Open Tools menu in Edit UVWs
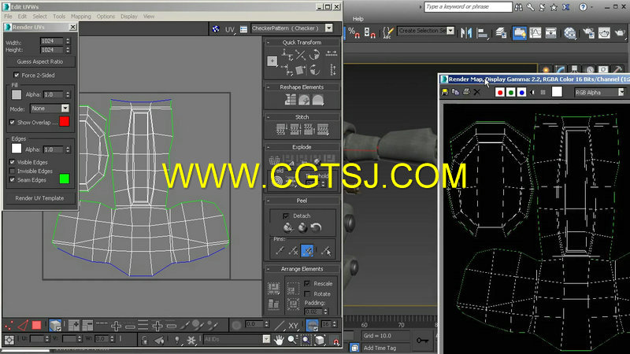This screenshot has width=630, height=354. tap(59, 17)
